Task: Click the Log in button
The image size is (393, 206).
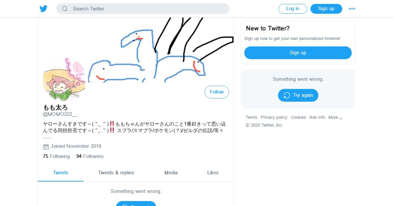Action: coord(293,9)
